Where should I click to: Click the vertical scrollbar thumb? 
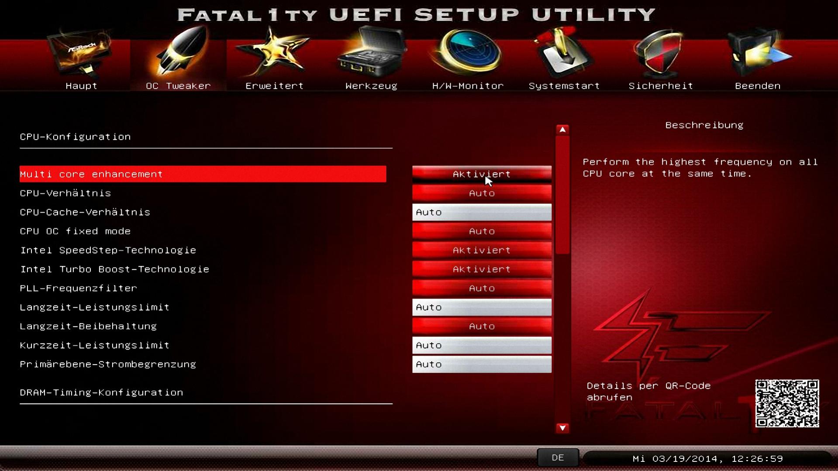(562, 195)
